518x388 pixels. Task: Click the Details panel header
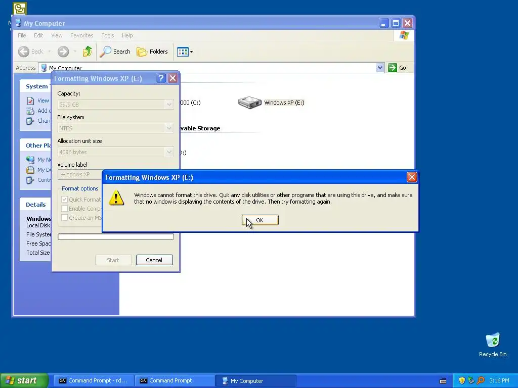click(35, 205)
